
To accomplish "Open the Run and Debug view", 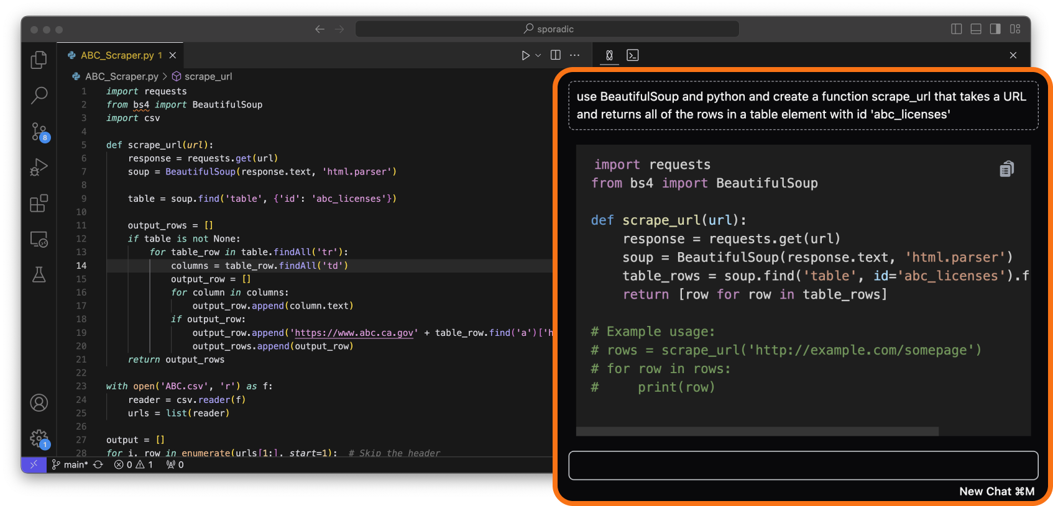I will [39, 167].
